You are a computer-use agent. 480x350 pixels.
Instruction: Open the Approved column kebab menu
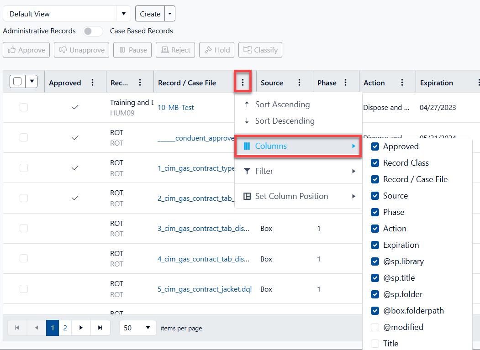[x=93, y=83]
